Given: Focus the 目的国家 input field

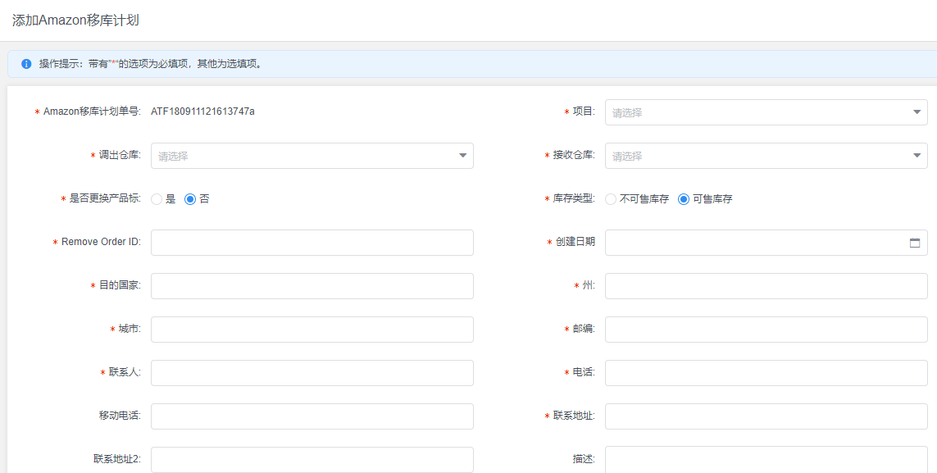Looking at the screenshot, I should [312, 286].
